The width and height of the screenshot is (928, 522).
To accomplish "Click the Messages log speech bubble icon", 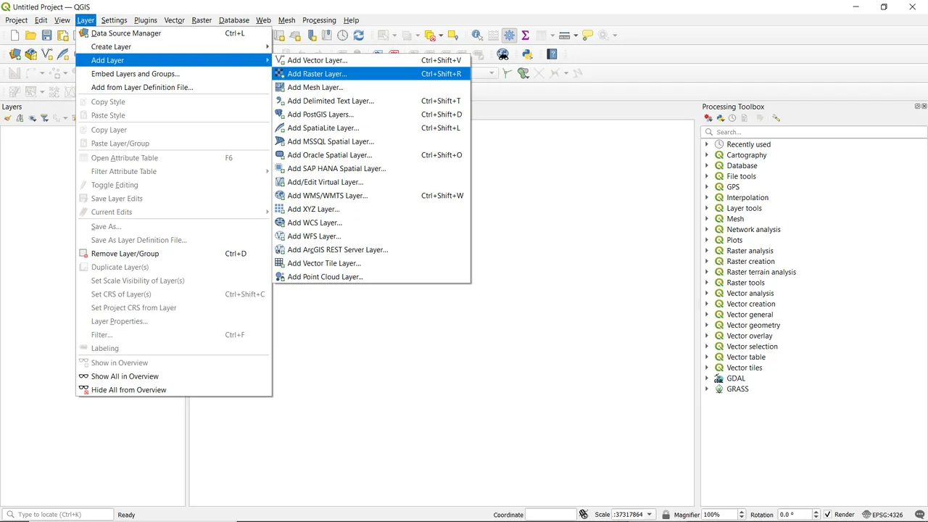I will coord(919,515).
